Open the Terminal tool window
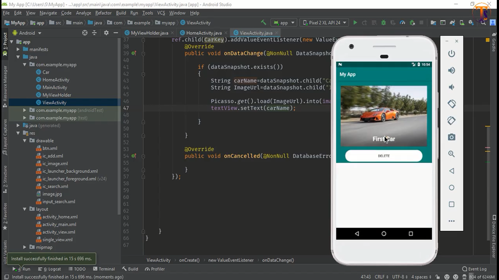 pos(104,269)
